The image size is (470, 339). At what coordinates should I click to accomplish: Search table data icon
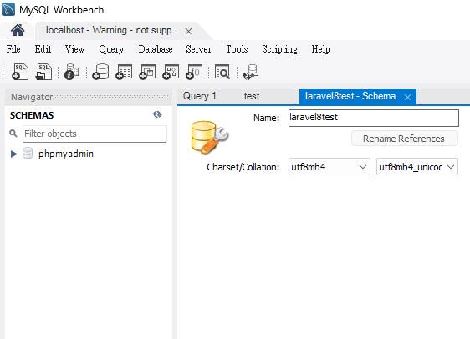(222, 72)
